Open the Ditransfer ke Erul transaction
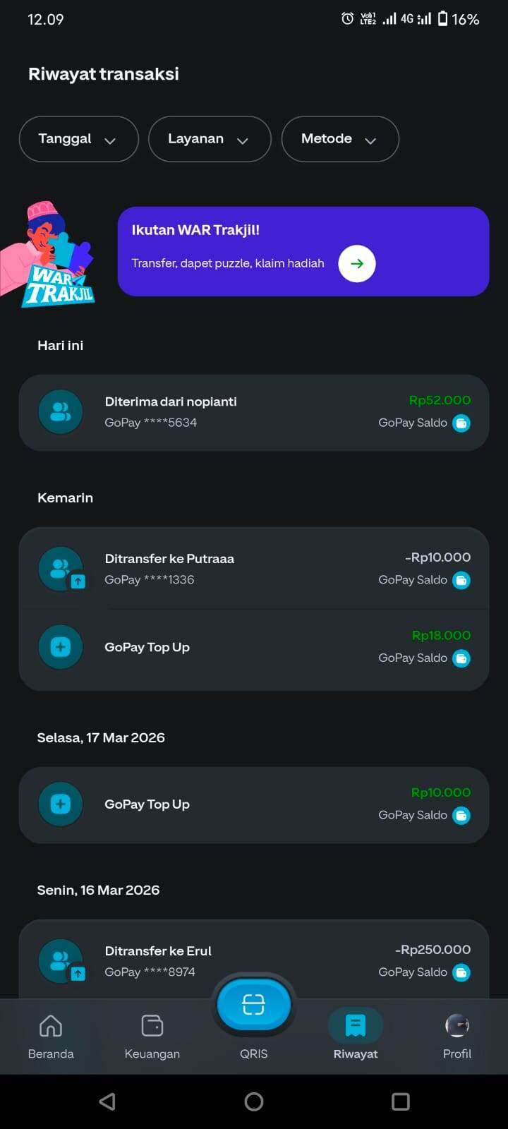The height and width of the screenshot is (1129, 508). point(254,960)
